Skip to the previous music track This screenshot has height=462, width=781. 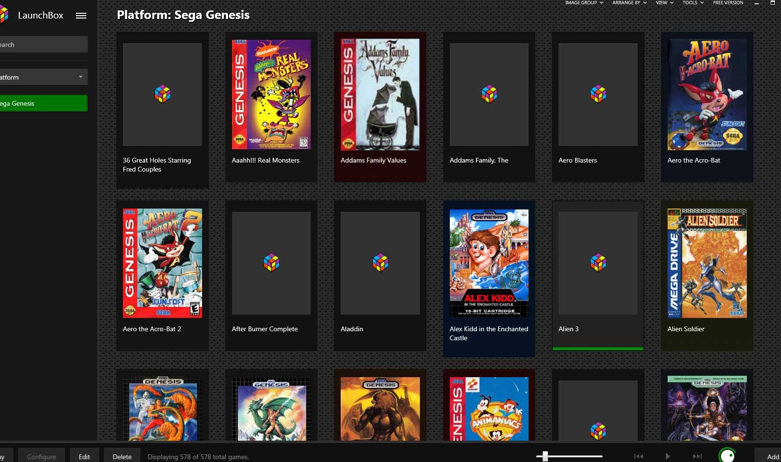pos(639,456)
